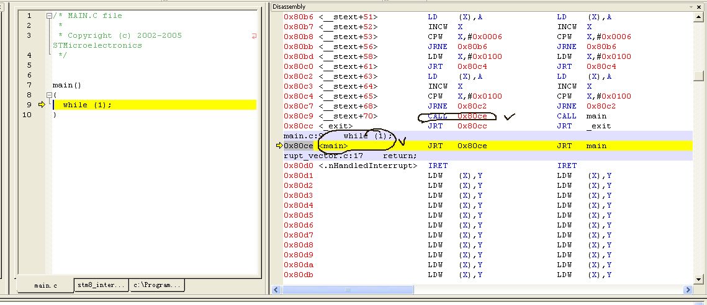Click the 'JRT main' instruction
This screenshot has width=707, height=305.
[x=582, y=146]
